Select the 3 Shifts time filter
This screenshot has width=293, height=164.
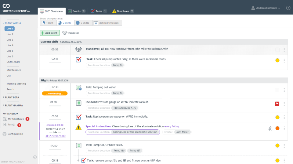84,23
